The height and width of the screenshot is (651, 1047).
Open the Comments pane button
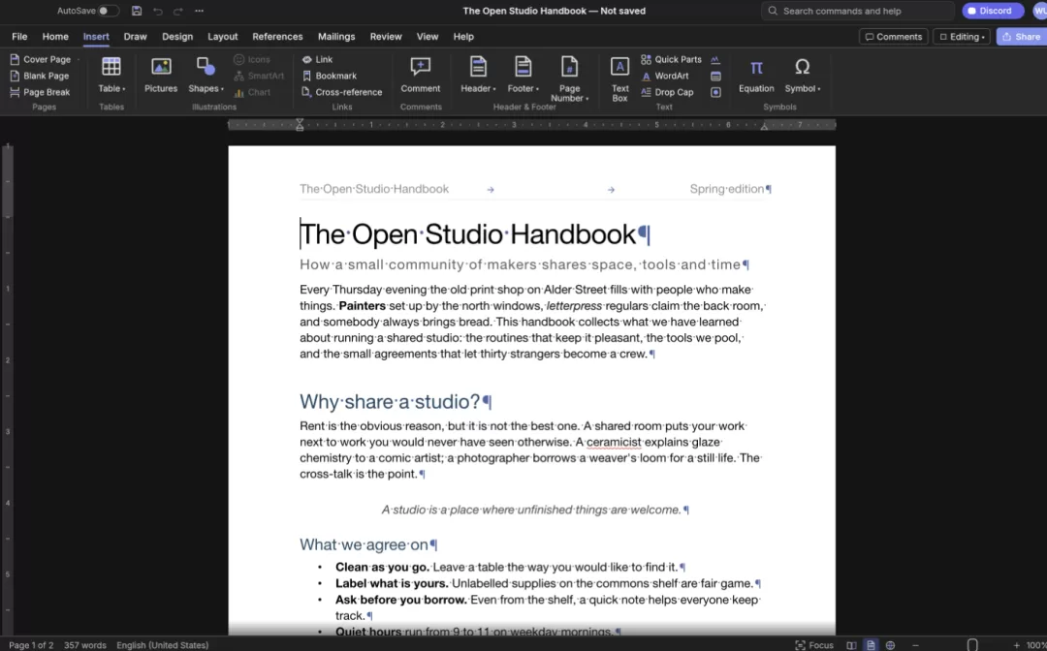coord(894,37)
